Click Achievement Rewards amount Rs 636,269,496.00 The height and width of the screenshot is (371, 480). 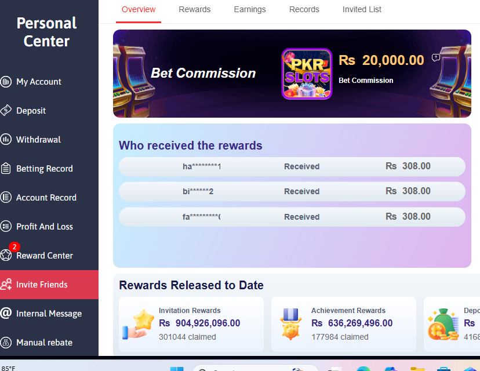352,323
